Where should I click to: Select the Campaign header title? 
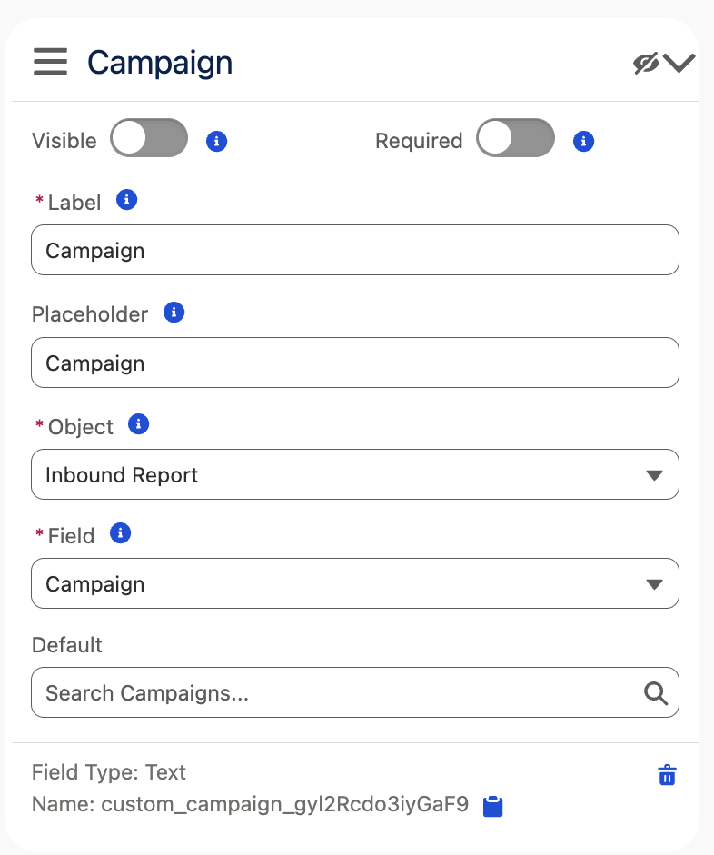point(160,62)
